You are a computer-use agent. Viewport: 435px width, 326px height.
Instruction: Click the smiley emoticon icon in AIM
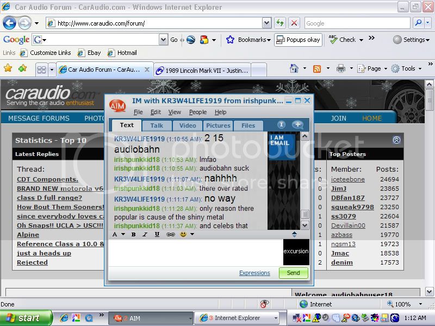point(183,234)
